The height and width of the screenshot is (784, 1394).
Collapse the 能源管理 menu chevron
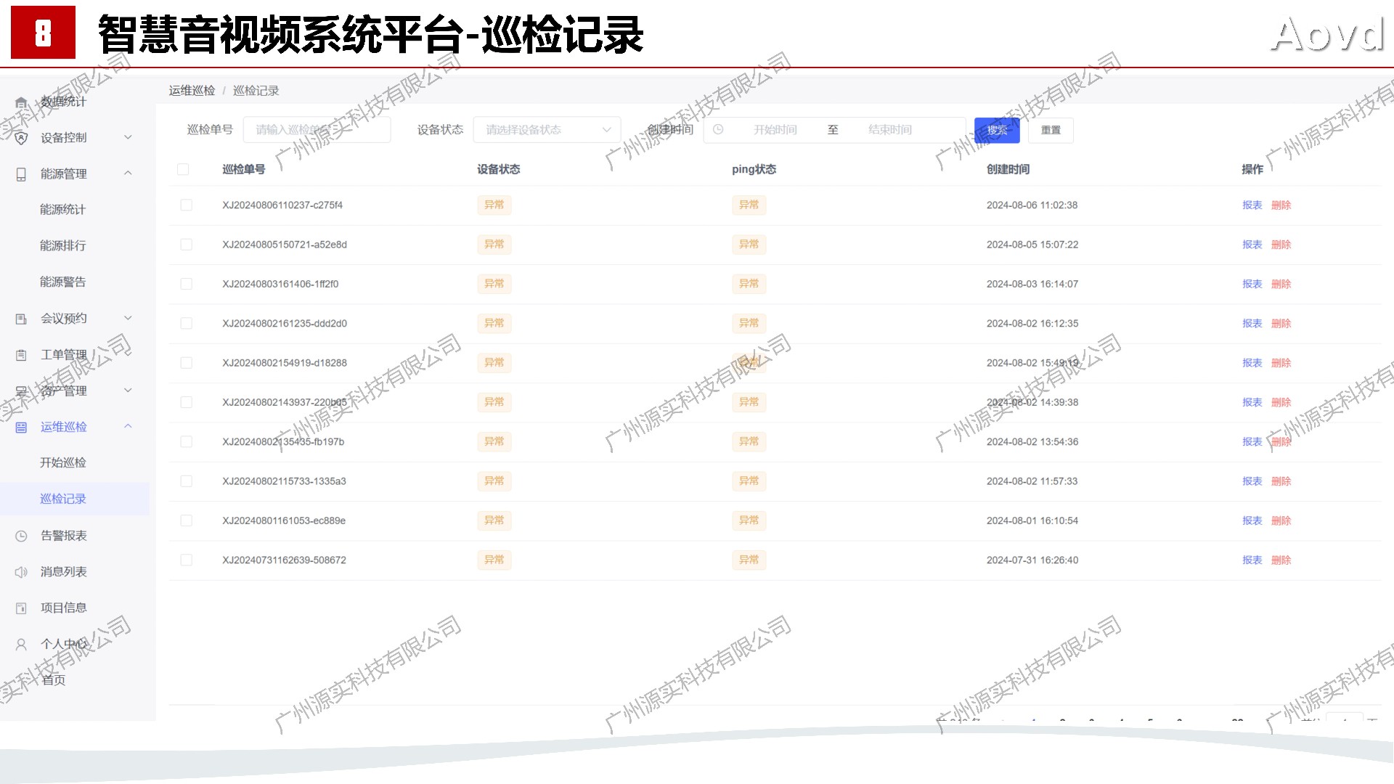coord(128,173)
